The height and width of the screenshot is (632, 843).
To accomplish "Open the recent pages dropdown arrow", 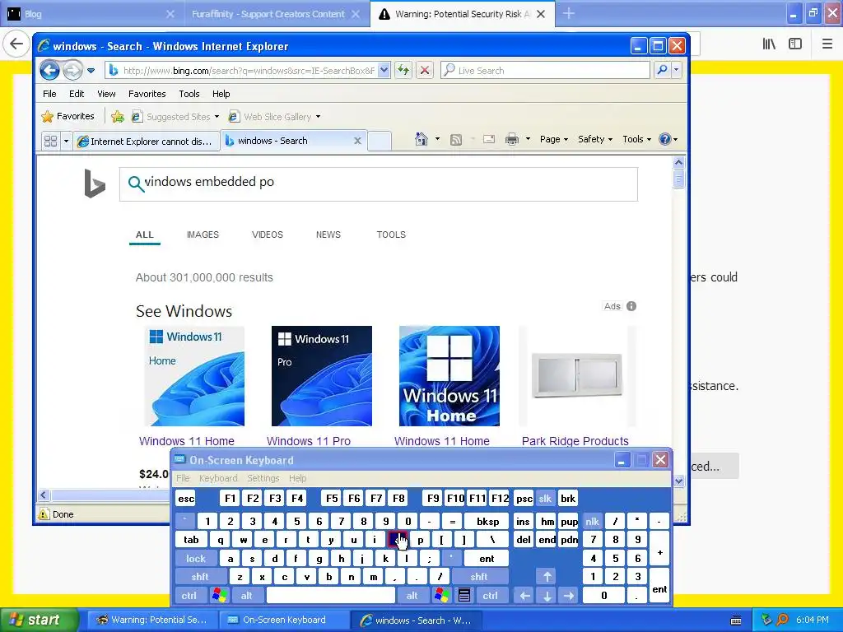I will (x=91, y=71).
